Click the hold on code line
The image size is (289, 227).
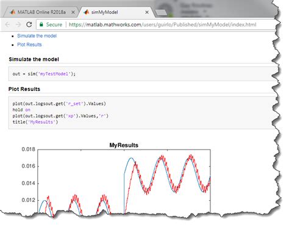pos(21,110)
